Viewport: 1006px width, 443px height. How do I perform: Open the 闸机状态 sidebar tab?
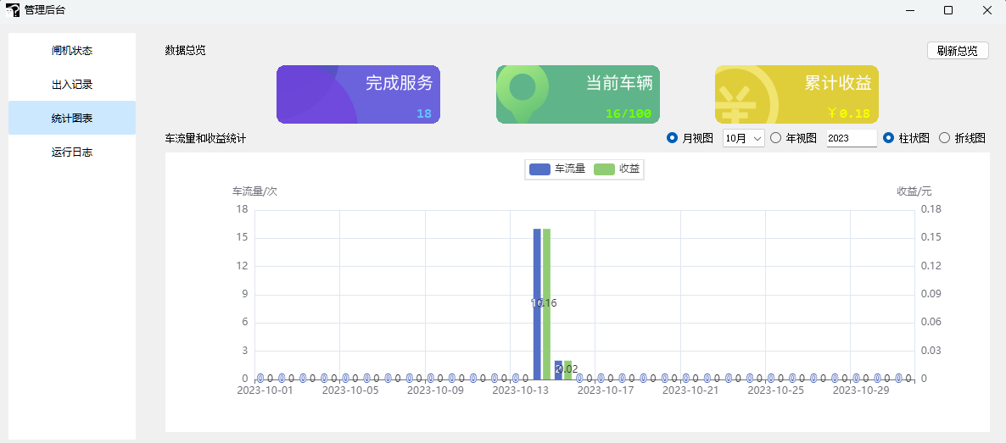pos(72,51)
